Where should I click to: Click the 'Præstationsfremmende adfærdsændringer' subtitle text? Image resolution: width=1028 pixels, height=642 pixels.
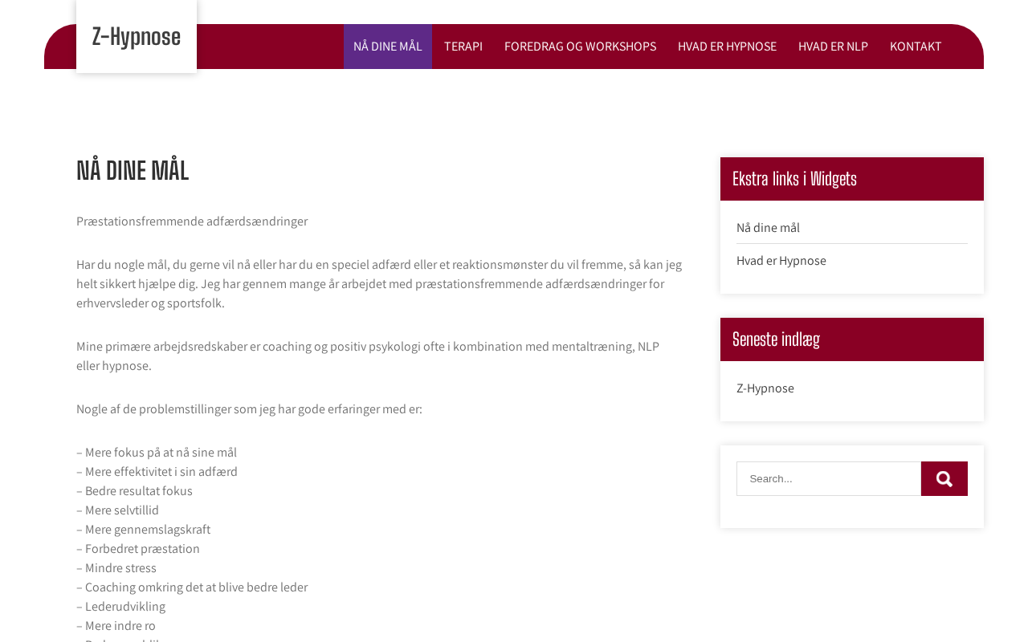coord(192,221)
